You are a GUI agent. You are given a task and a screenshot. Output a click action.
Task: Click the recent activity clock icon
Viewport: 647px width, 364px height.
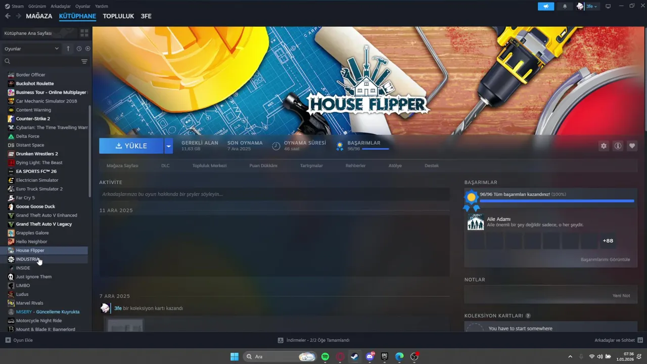click(x=79, y=49)
